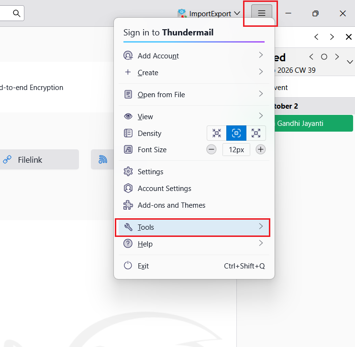
Task: Click the feeds RSS icon button
Action: (103, 159)
